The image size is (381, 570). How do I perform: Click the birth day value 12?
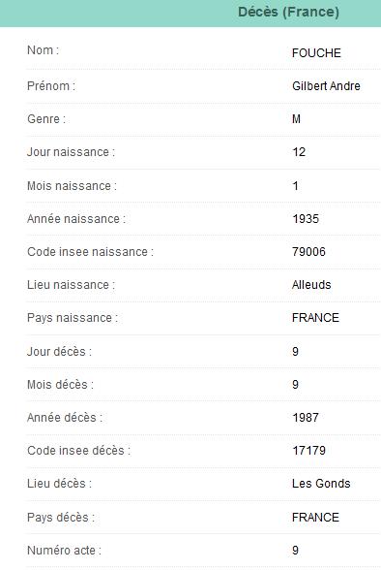point(299,152)
